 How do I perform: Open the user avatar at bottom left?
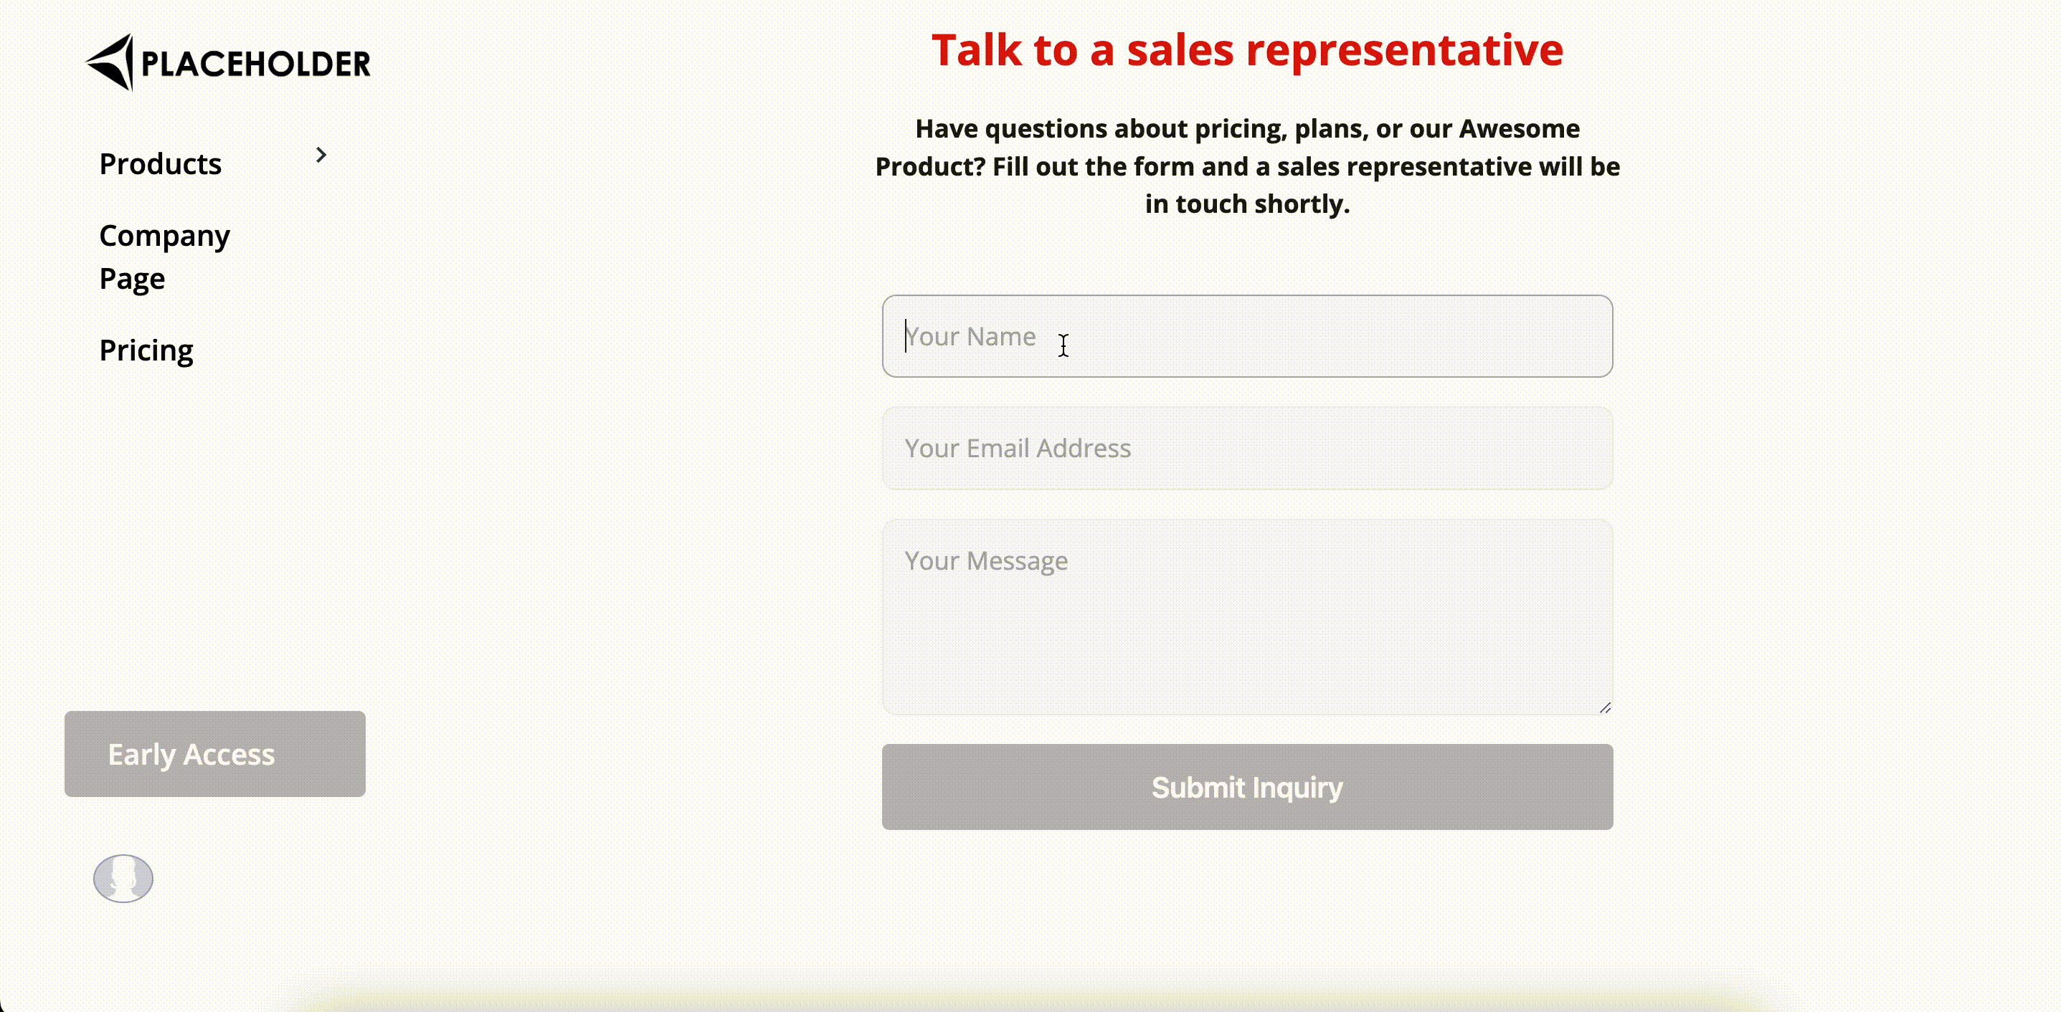point(122,879)
